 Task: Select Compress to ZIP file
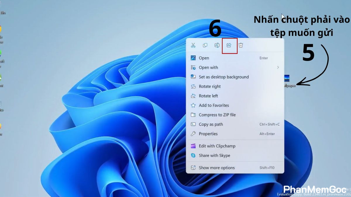(235, 115)
